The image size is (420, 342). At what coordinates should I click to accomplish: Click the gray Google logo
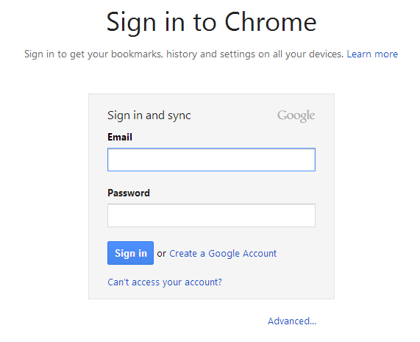click(x=296, y=115)
